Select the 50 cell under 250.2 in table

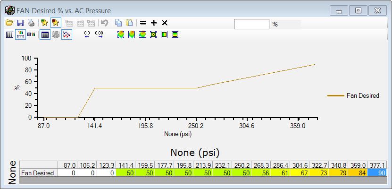(242, 173)
